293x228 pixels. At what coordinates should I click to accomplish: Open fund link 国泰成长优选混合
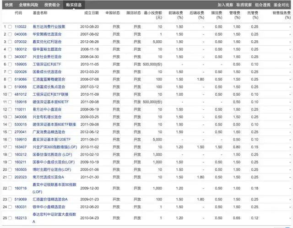[x=47, y=72]
